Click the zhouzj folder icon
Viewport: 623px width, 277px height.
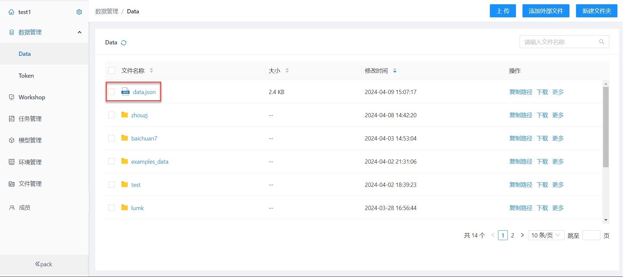pyautogui.click(x=124, y=115)
